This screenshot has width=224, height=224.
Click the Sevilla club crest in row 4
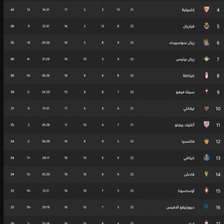tap(207, 9)
